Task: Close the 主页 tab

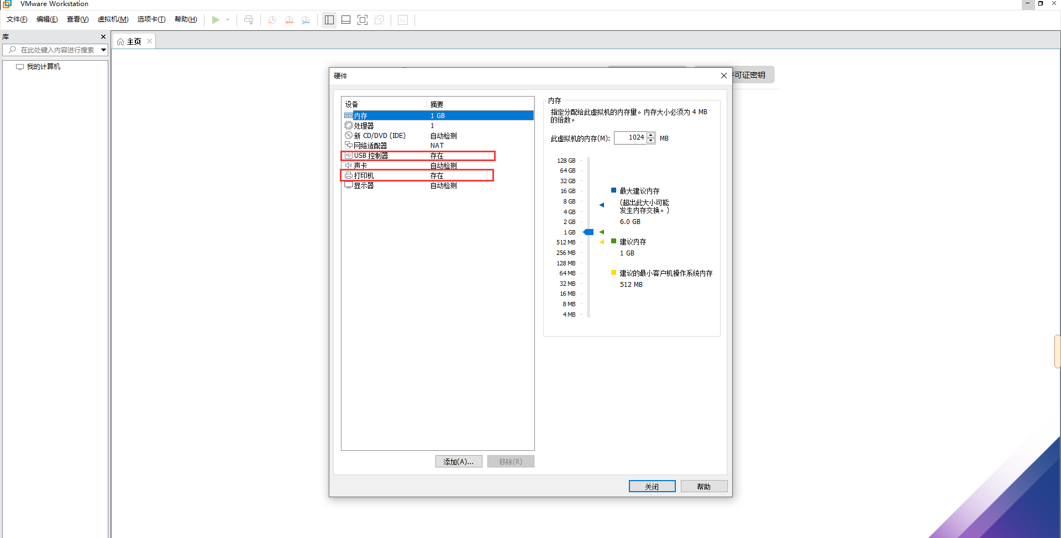Action: [149, 41]
